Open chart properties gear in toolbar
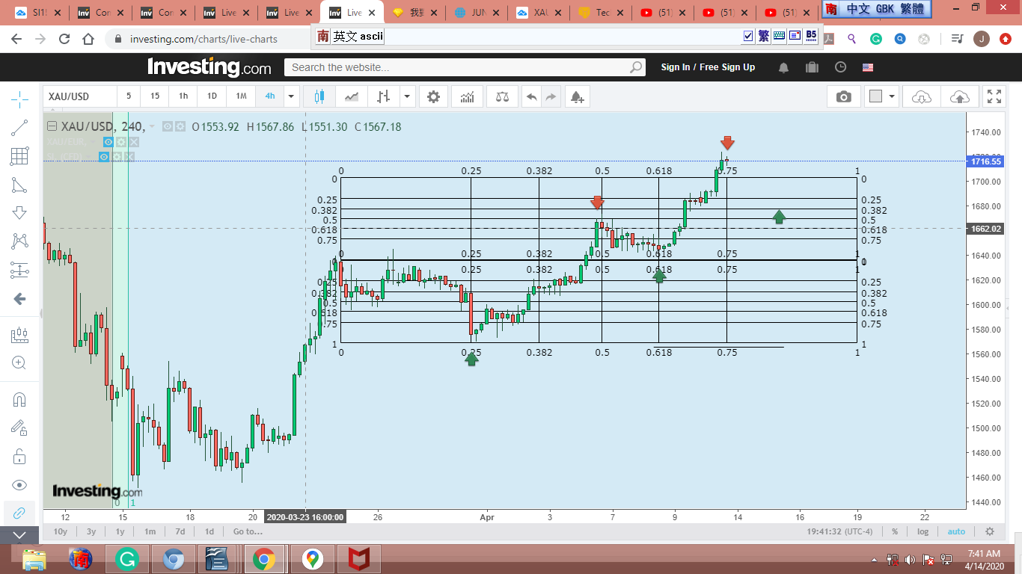The width and height of the screenshot is (1022, 574). pos(433,96)
